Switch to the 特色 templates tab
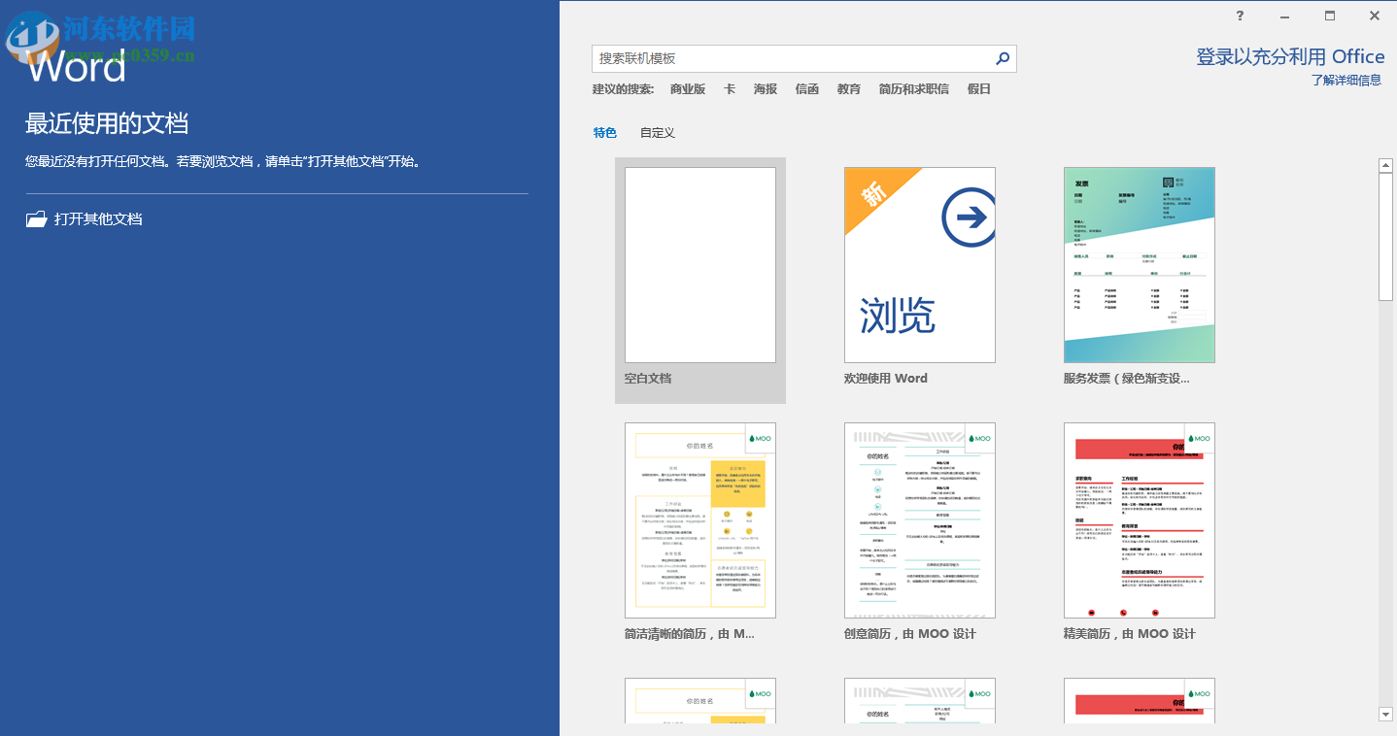 pyautogui.click(x=604, y=132)
